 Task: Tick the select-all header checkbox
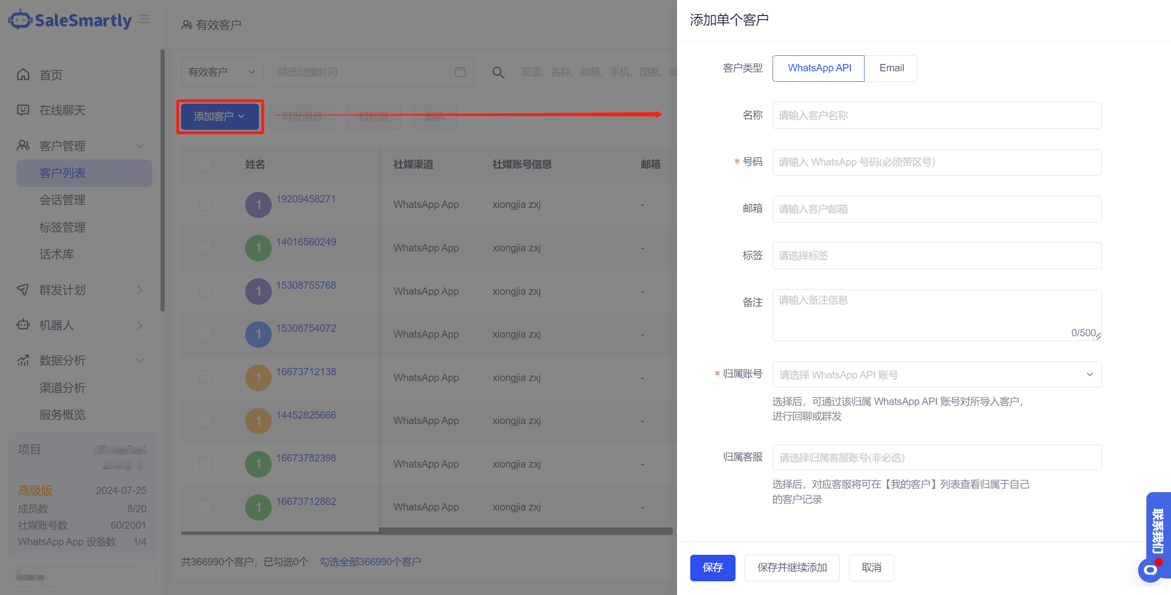point(206,164)
